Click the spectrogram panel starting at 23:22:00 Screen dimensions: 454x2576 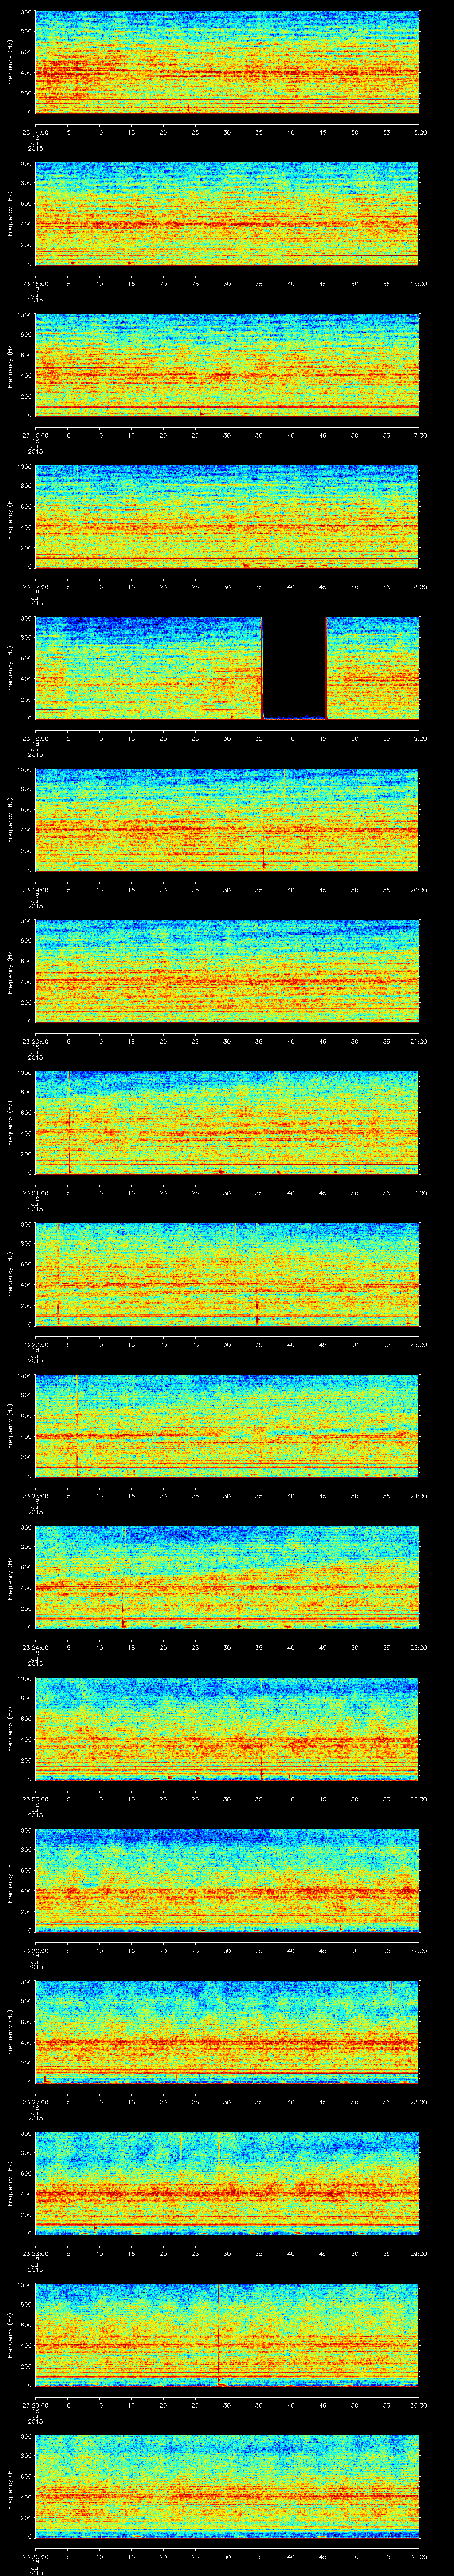227,1275
